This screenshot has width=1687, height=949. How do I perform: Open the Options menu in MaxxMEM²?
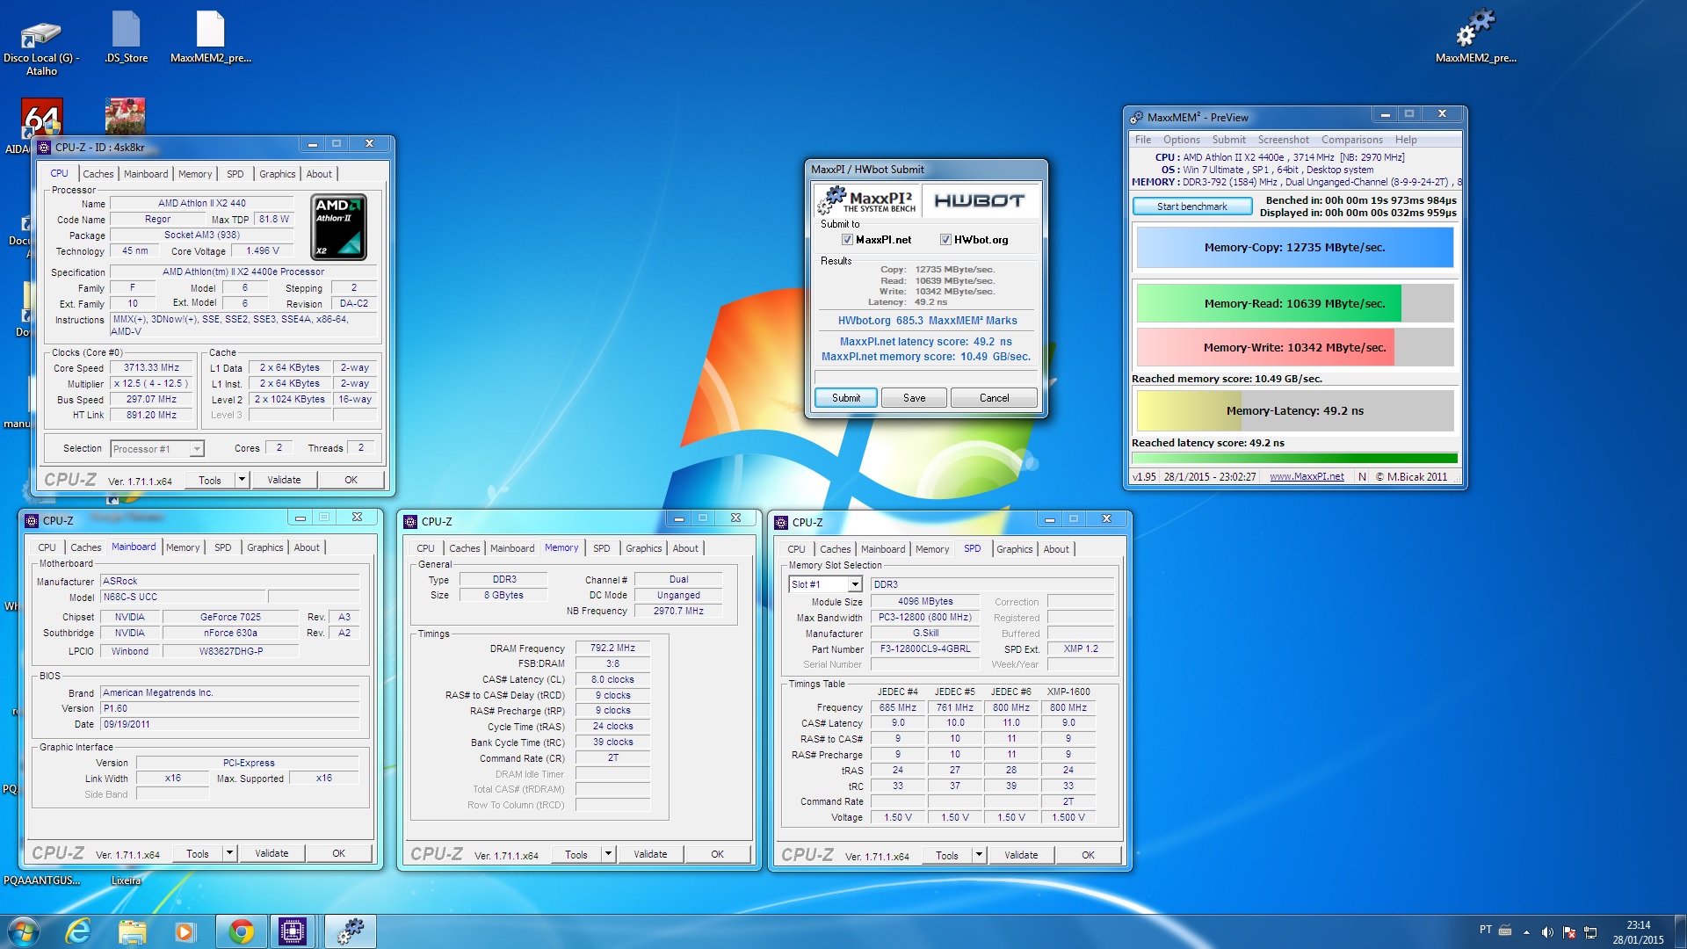[1181, 140]
